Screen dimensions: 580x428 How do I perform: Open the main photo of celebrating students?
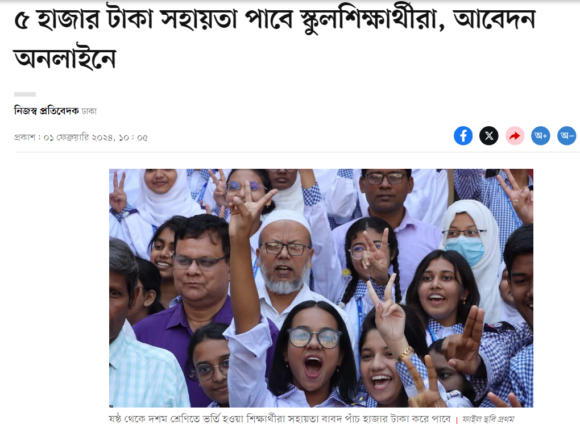[321, 288]
